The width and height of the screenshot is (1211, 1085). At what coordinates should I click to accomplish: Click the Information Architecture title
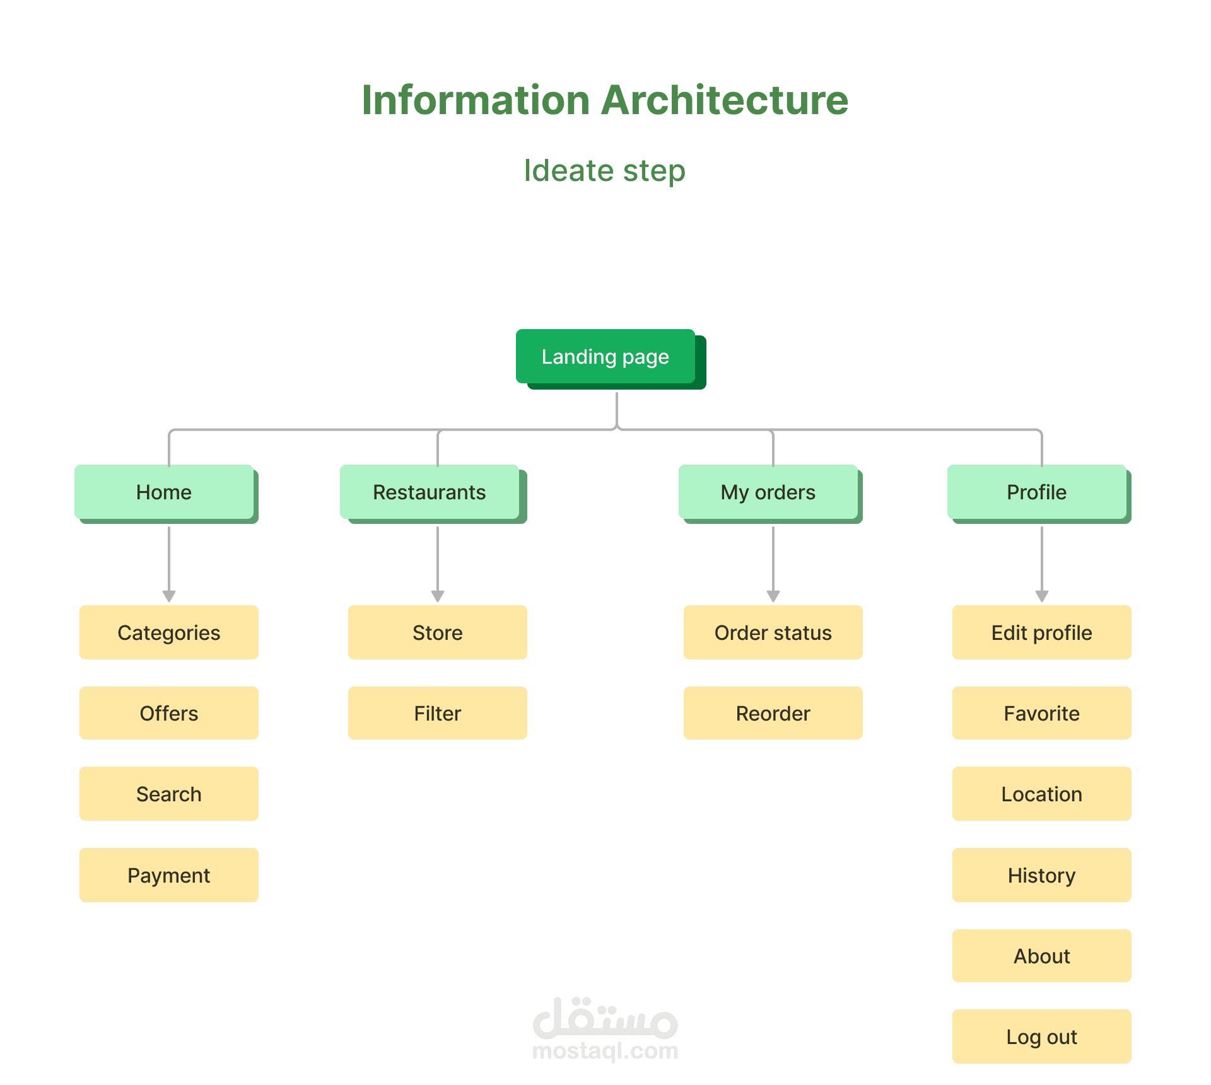[605, 100]
